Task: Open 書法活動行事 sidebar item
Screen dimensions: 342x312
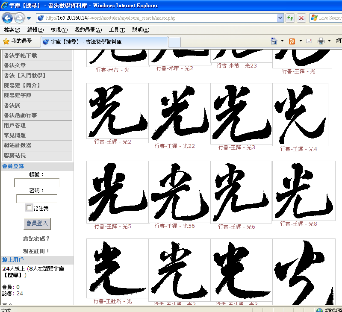Action: [37, 115]
